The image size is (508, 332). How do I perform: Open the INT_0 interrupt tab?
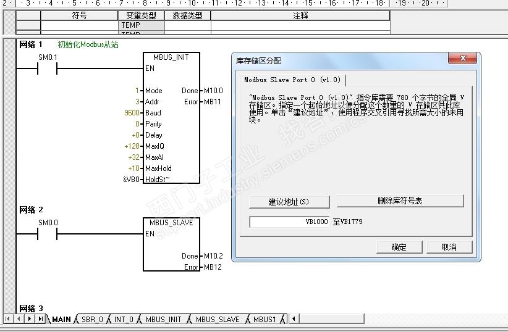click(124, 320)
